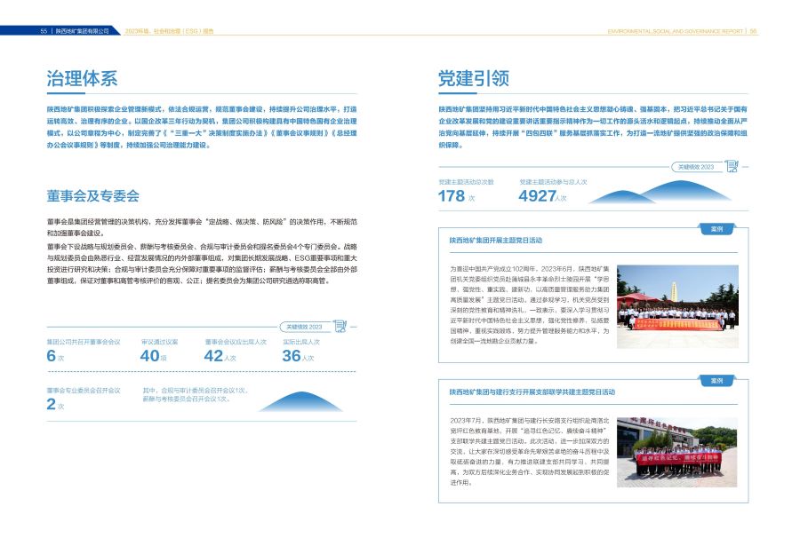Click the 治理体系 heading
Image resolution: width=800 pixels, height=546 pixels.
[x=82, y=78]
